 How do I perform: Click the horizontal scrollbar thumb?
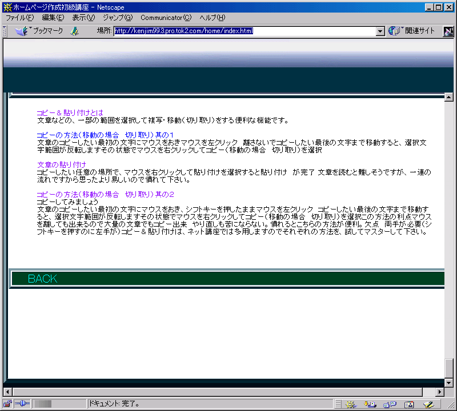(x=218, y=392)
